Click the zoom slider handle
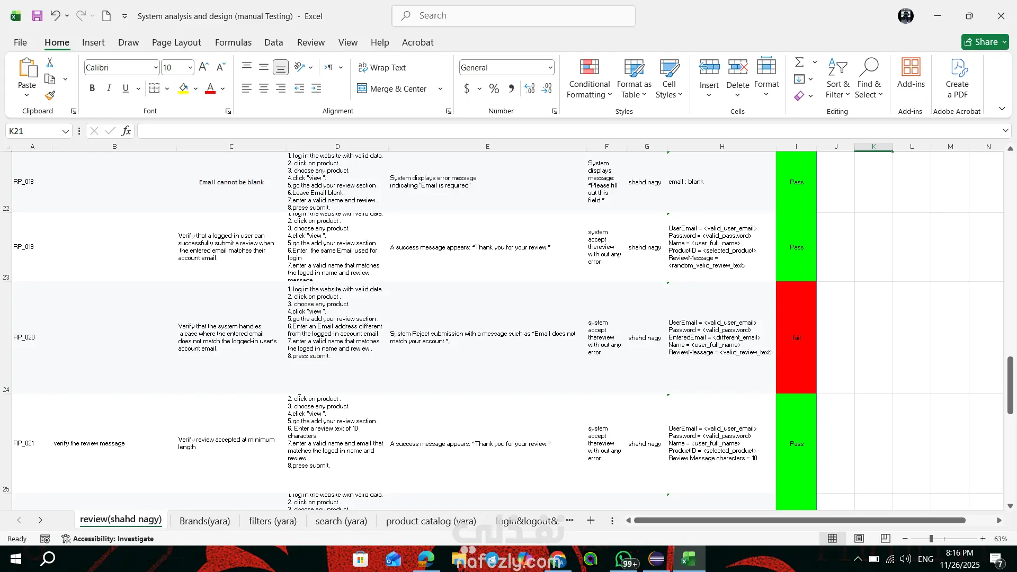 pos(931,539)
